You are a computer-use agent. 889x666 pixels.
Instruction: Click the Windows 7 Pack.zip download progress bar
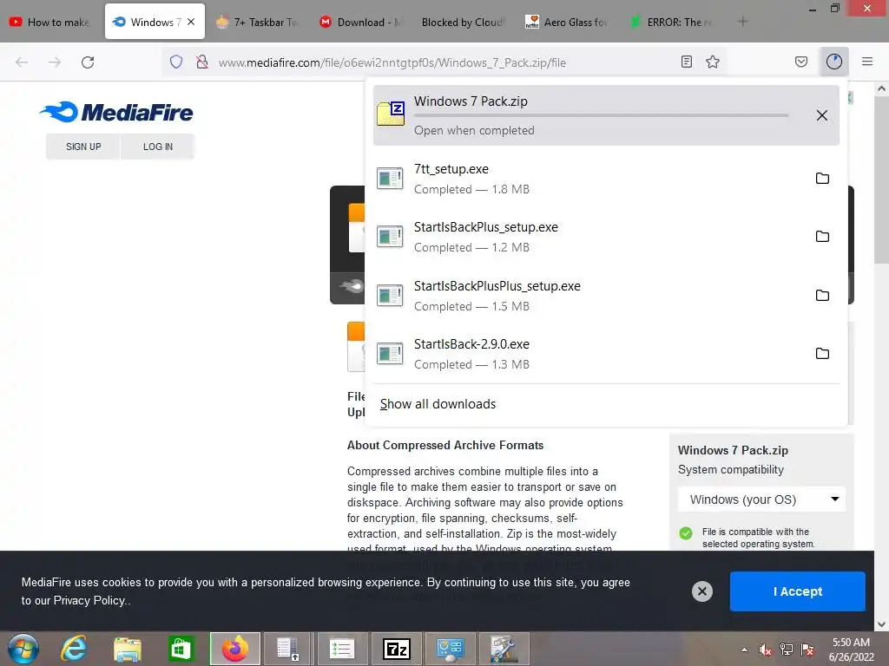point(601,115)
